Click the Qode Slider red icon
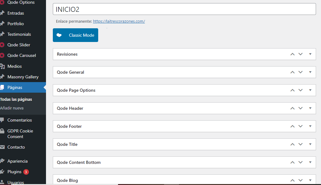This screenshot has height=185, width=321. click(x=2, y=45)
